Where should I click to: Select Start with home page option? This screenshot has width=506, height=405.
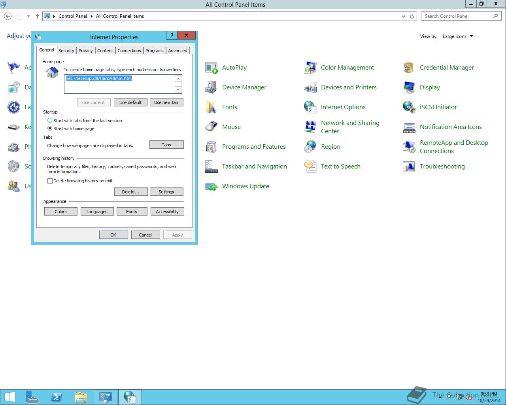[x=71, y=129]
